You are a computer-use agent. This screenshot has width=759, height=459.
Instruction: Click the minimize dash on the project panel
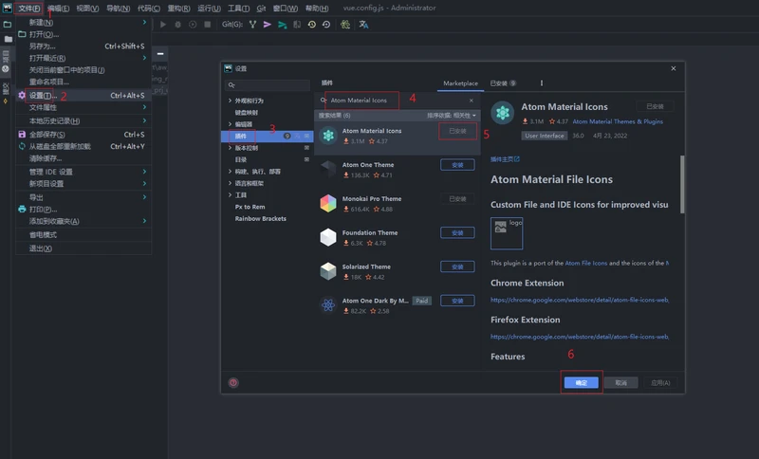[160, 54]
